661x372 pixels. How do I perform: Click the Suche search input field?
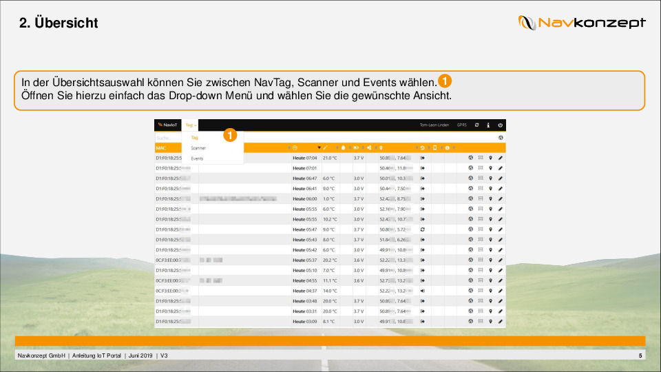169,138
